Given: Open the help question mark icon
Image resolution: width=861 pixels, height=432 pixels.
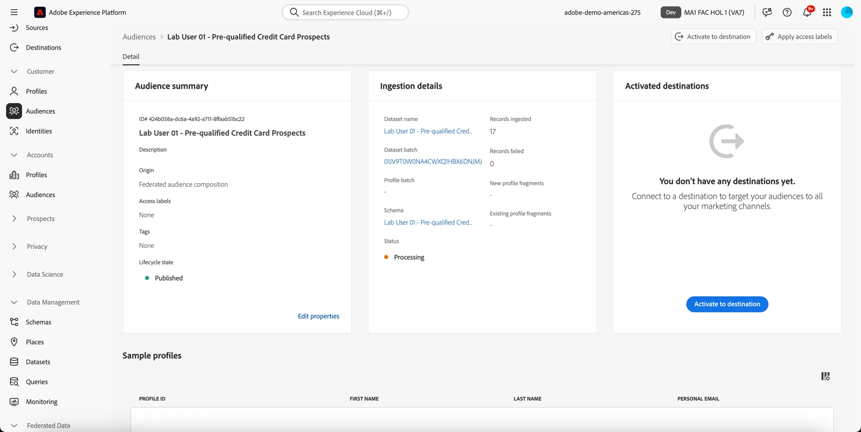Looking at the screenshot, I should [x=787, y=12].
